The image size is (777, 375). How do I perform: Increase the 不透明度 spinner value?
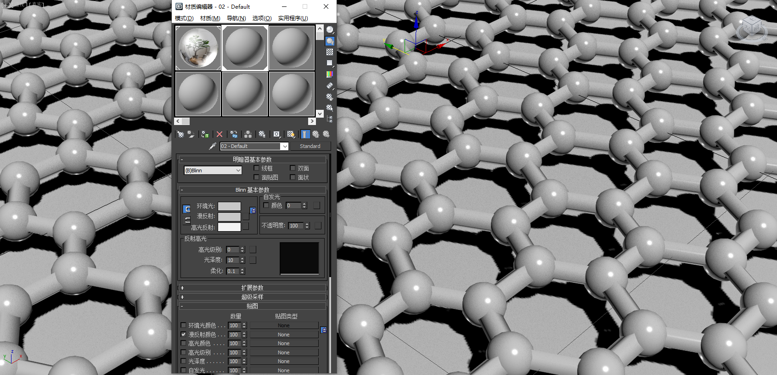(307, 224)
